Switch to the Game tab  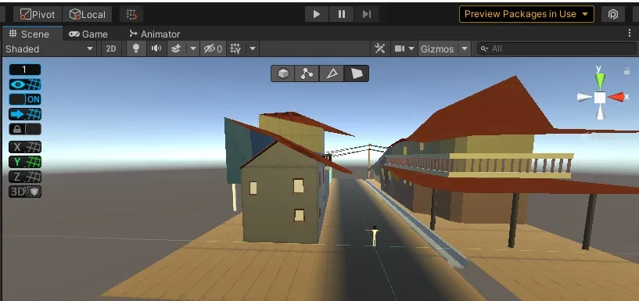pyautogui.click(x=88, y=34)
